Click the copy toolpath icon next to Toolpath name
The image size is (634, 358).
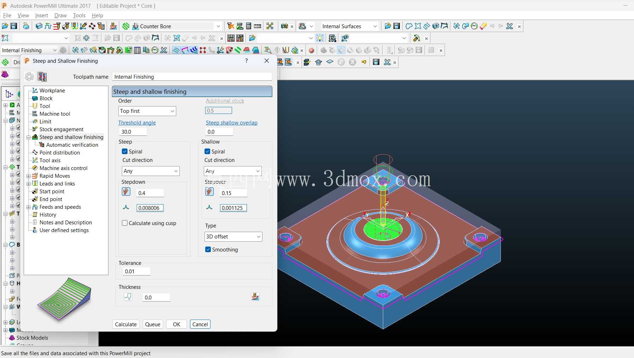(x=42, y=77)
